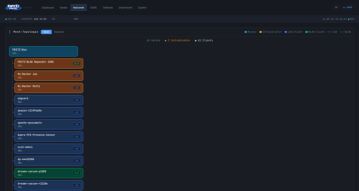The height and width of the screenshot is (191, 359).
Task: Click the FRITZ! Portal logo
Action: tap(14, 7)
